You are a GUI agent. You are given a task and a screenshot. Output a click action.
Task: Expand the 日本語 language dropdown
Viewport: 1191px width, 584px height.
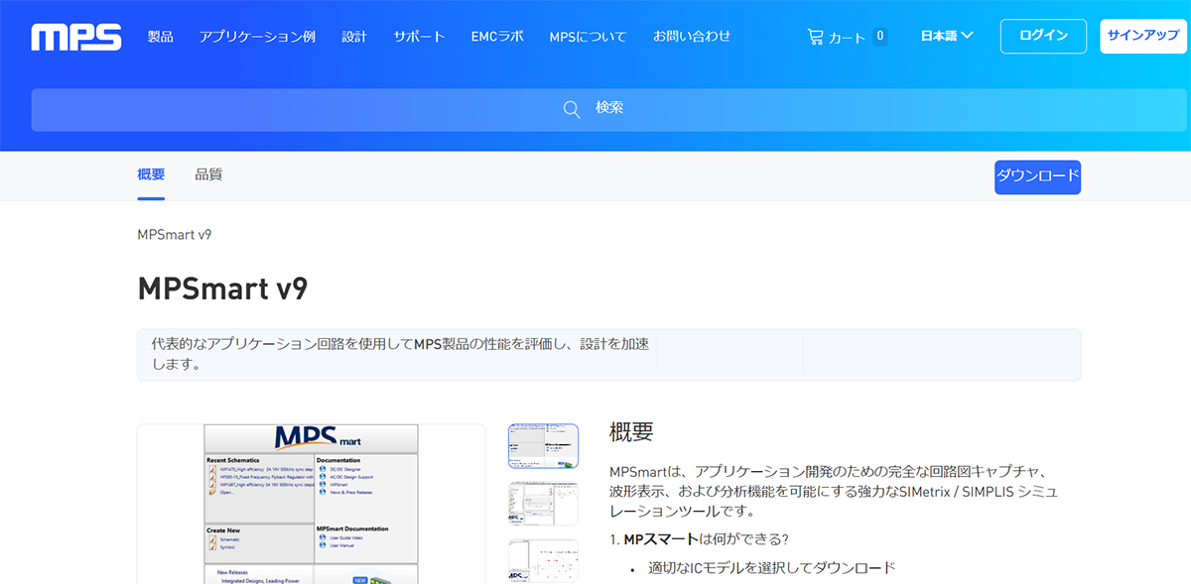947,37
